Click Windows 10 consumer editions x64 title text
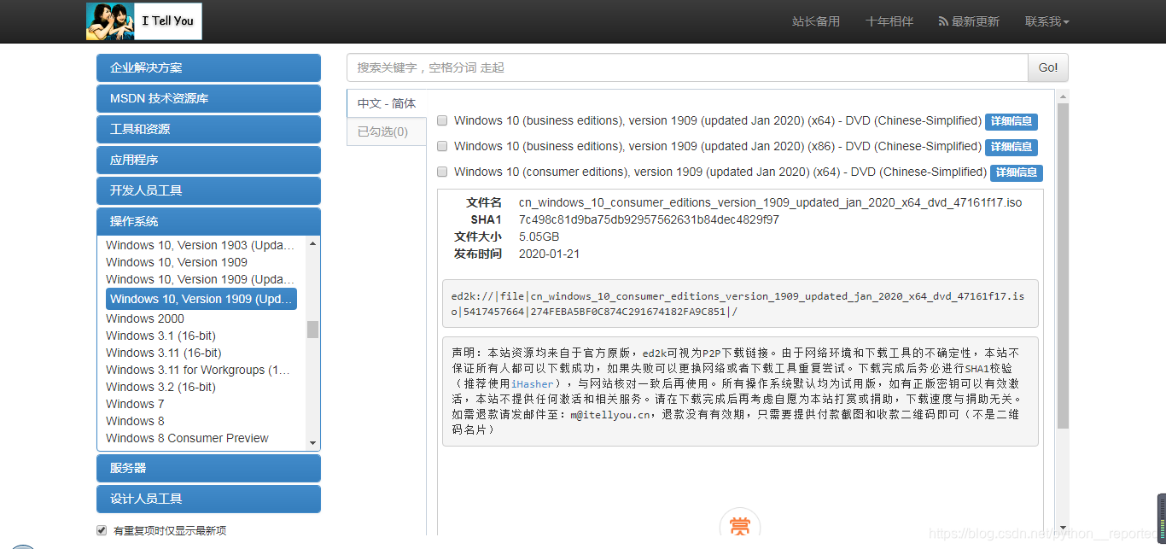 720,172
